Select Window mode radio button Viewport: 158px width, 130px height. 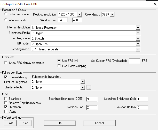(x=6, y=20)
